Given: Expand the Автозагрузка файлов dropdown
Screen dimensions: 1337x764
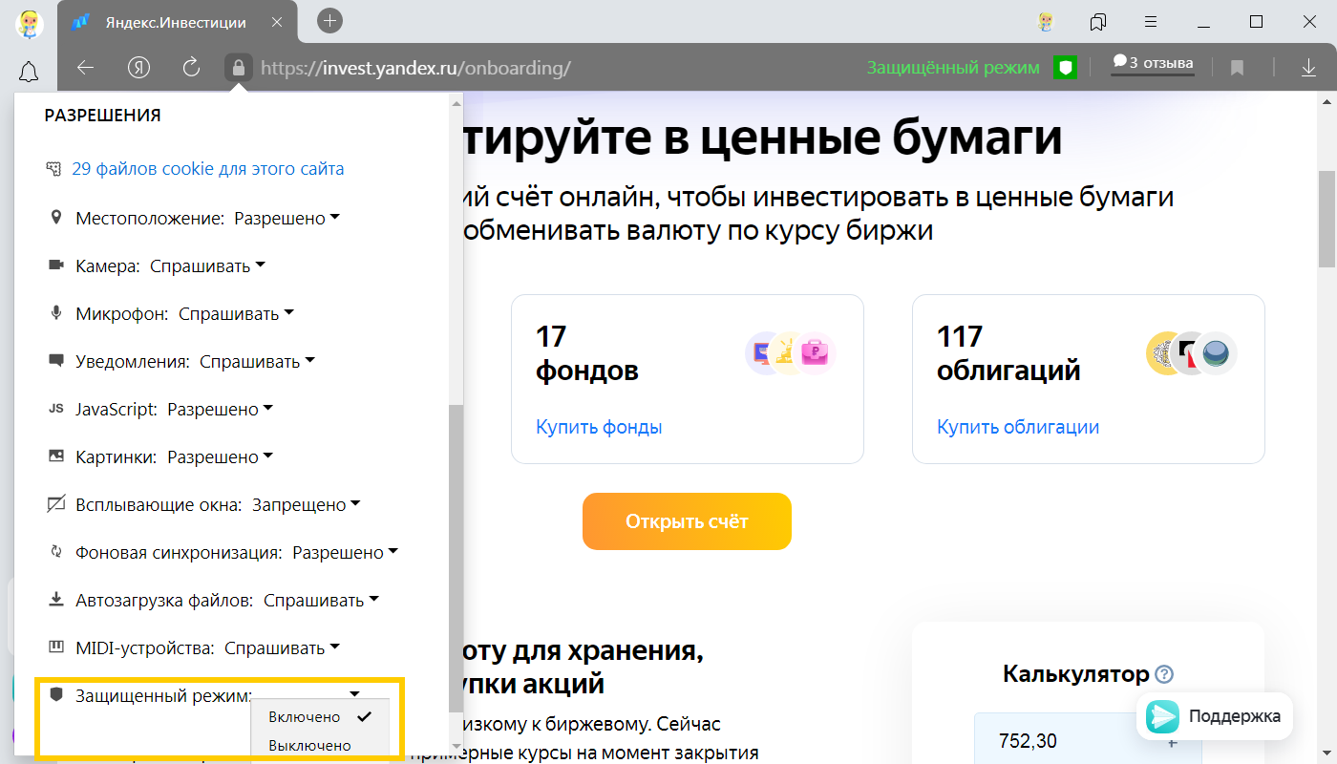Looking at the screenshot, I should (321, 601).
